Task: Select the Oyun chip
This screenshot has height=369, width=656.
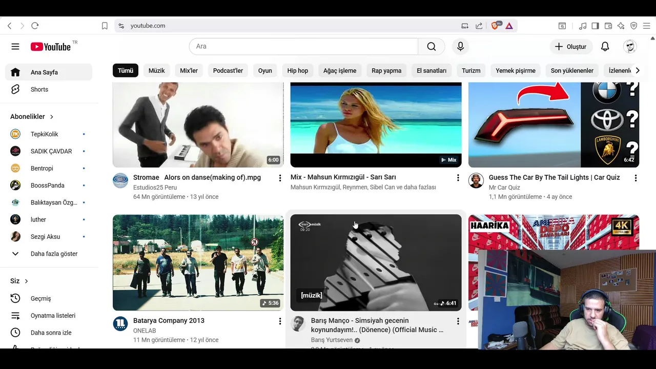Action: (x=265, y=71)
